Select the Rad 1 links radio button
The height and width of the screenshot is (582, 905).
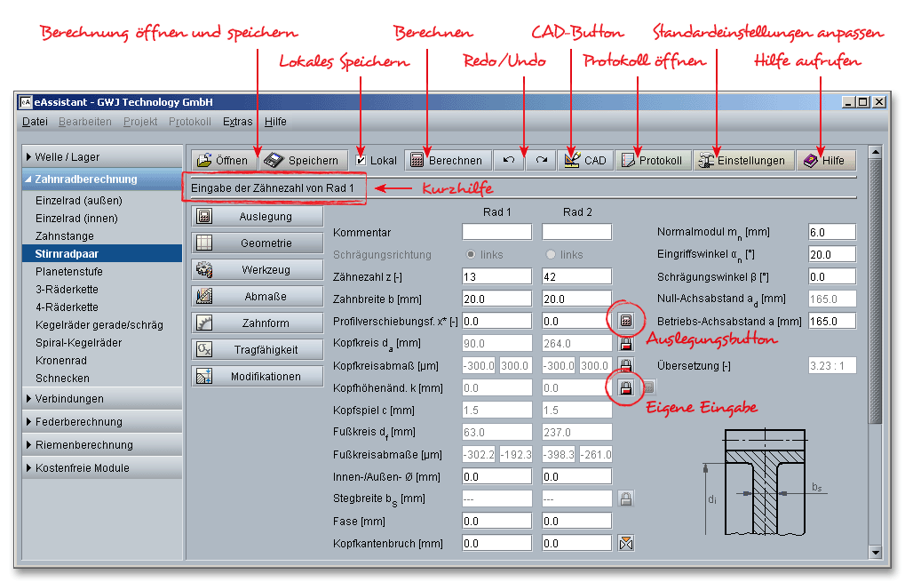[x=471, y=254]
